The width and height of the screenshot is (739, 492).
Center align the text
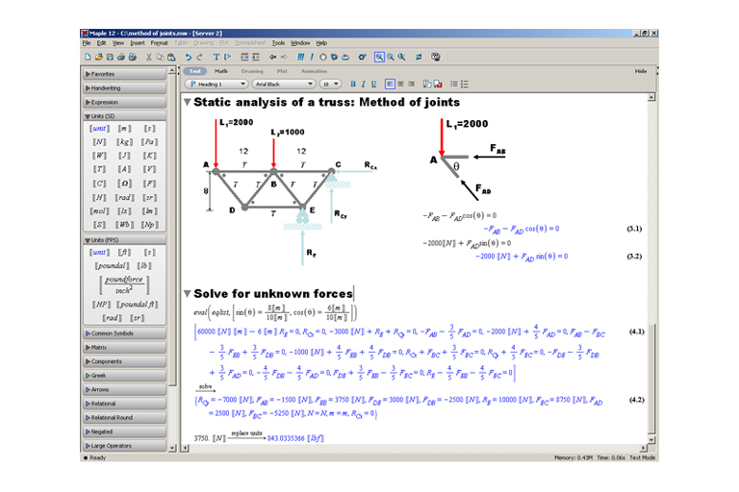coord(400,84)
